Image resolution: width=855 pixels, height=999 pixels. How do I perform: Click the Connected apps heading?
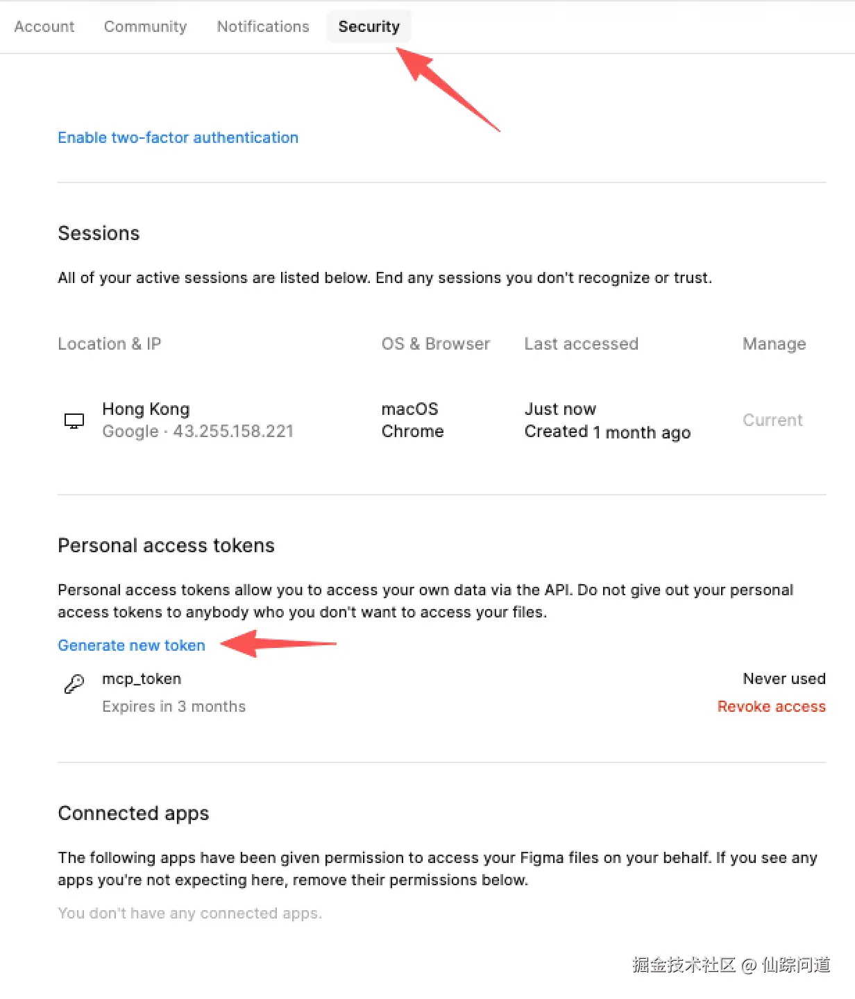click(133, 813)
